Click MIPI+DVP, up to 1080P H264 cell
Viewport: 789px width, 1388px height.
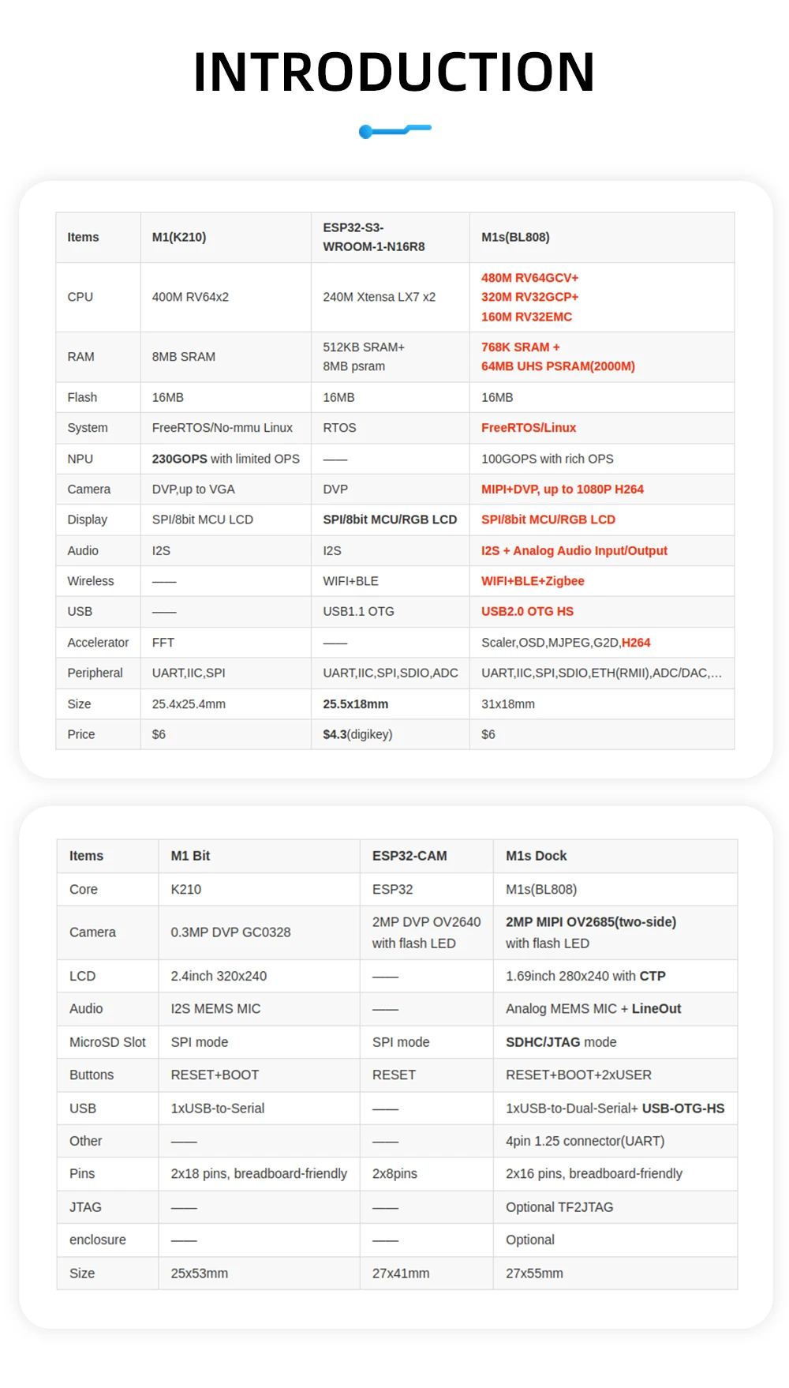click(x=563, y=490)
